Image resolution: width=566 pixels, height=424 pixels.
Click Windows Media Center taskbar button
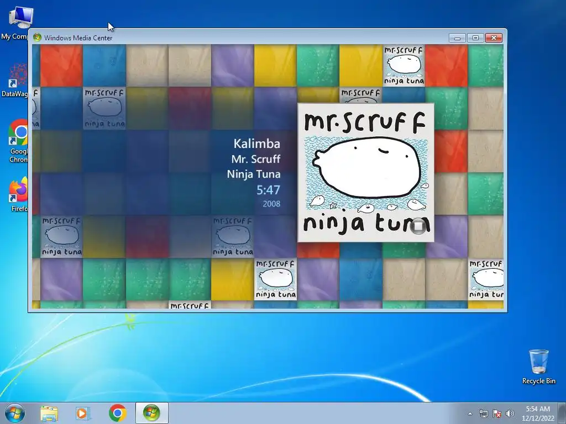pos(151,413)
